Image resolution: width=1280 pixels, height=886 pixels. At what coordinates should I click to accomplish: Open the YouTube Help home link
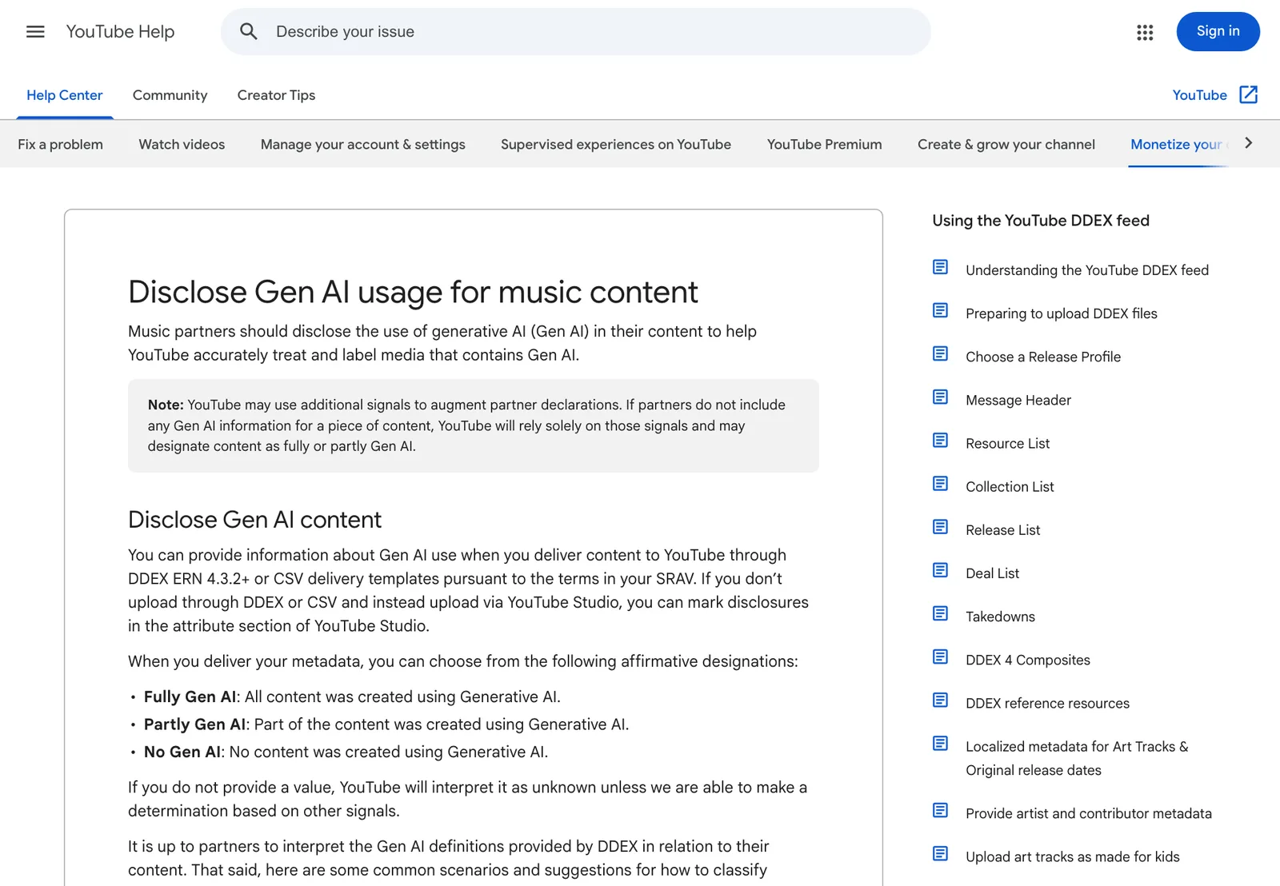(x=120, y=32)
